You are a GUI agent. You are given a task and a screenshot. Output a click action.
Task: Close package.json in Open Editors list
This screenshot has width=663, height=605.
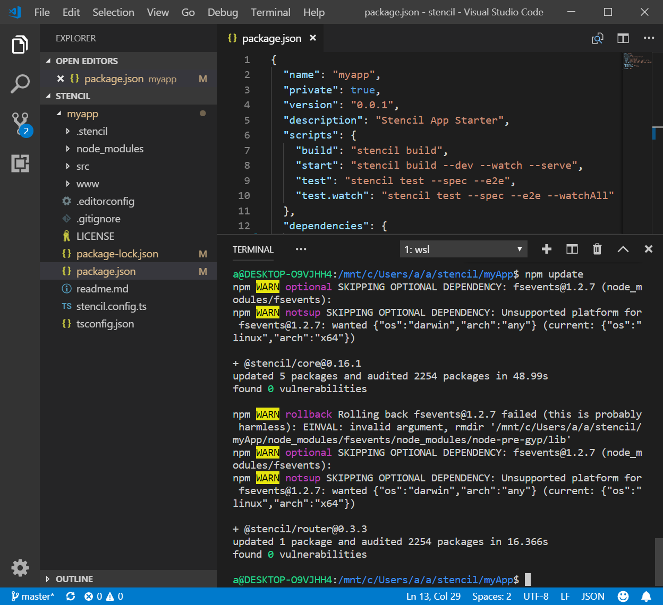point(60,79)
